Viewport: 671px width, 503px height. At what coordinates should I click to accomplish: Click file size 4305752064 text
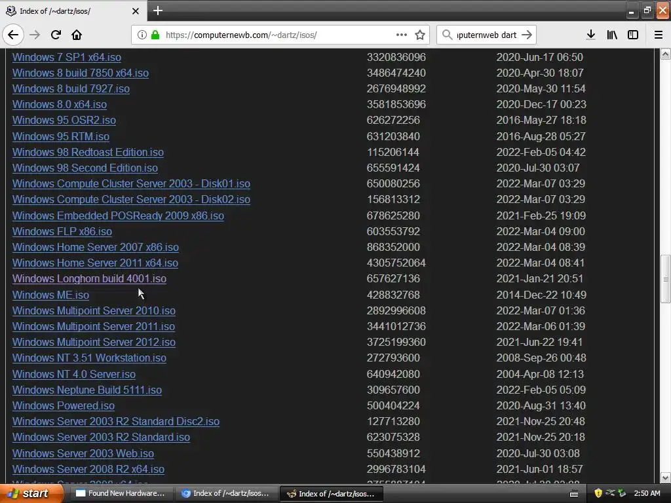click(x=396, y=263)
